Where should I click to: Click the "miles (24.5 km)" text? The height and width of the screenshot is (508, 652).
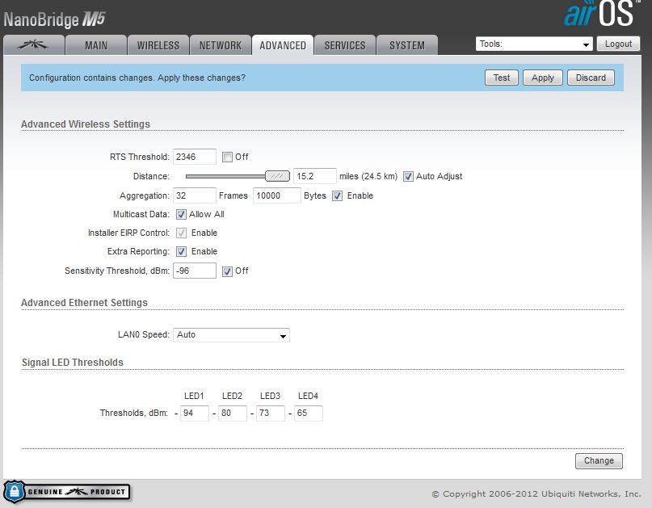pyautogui.click(x=368, y=176)
